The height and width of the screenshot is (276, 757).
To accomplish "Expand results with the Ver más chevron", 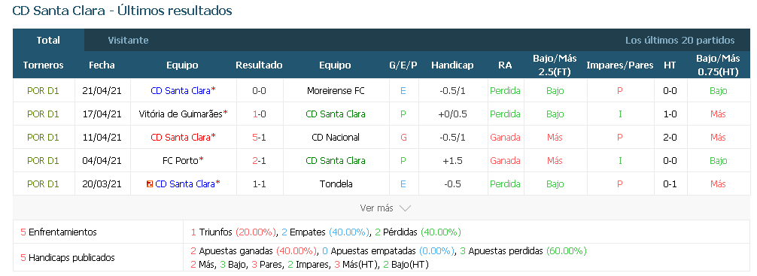I will (x=405, y=208).
